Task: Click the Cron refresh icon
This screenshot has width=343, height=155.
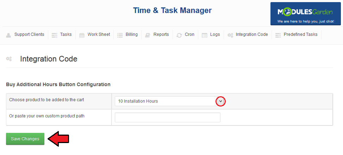Action: [x=179, y=35]
